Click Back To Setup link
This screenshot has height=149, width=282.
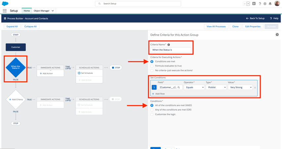(255, 19)
